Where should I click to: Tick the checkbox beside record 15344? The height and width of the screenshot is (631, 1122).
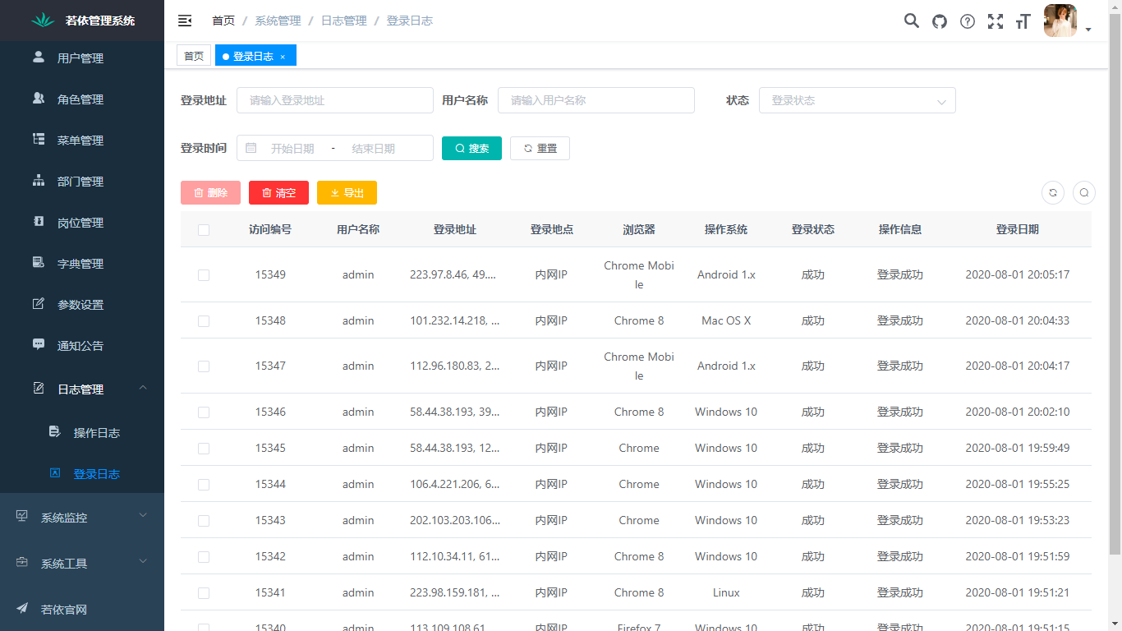(204, 484)
